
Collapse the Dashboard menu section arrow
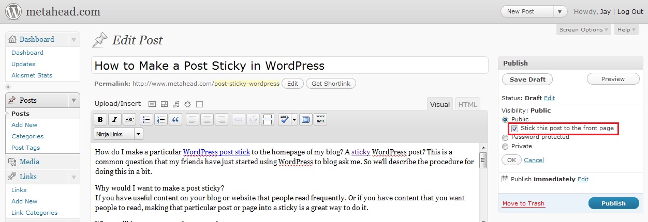(73, 39)
